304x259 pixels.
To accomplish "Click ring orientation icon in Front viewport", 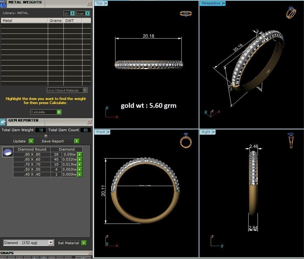I will [186, 141].
